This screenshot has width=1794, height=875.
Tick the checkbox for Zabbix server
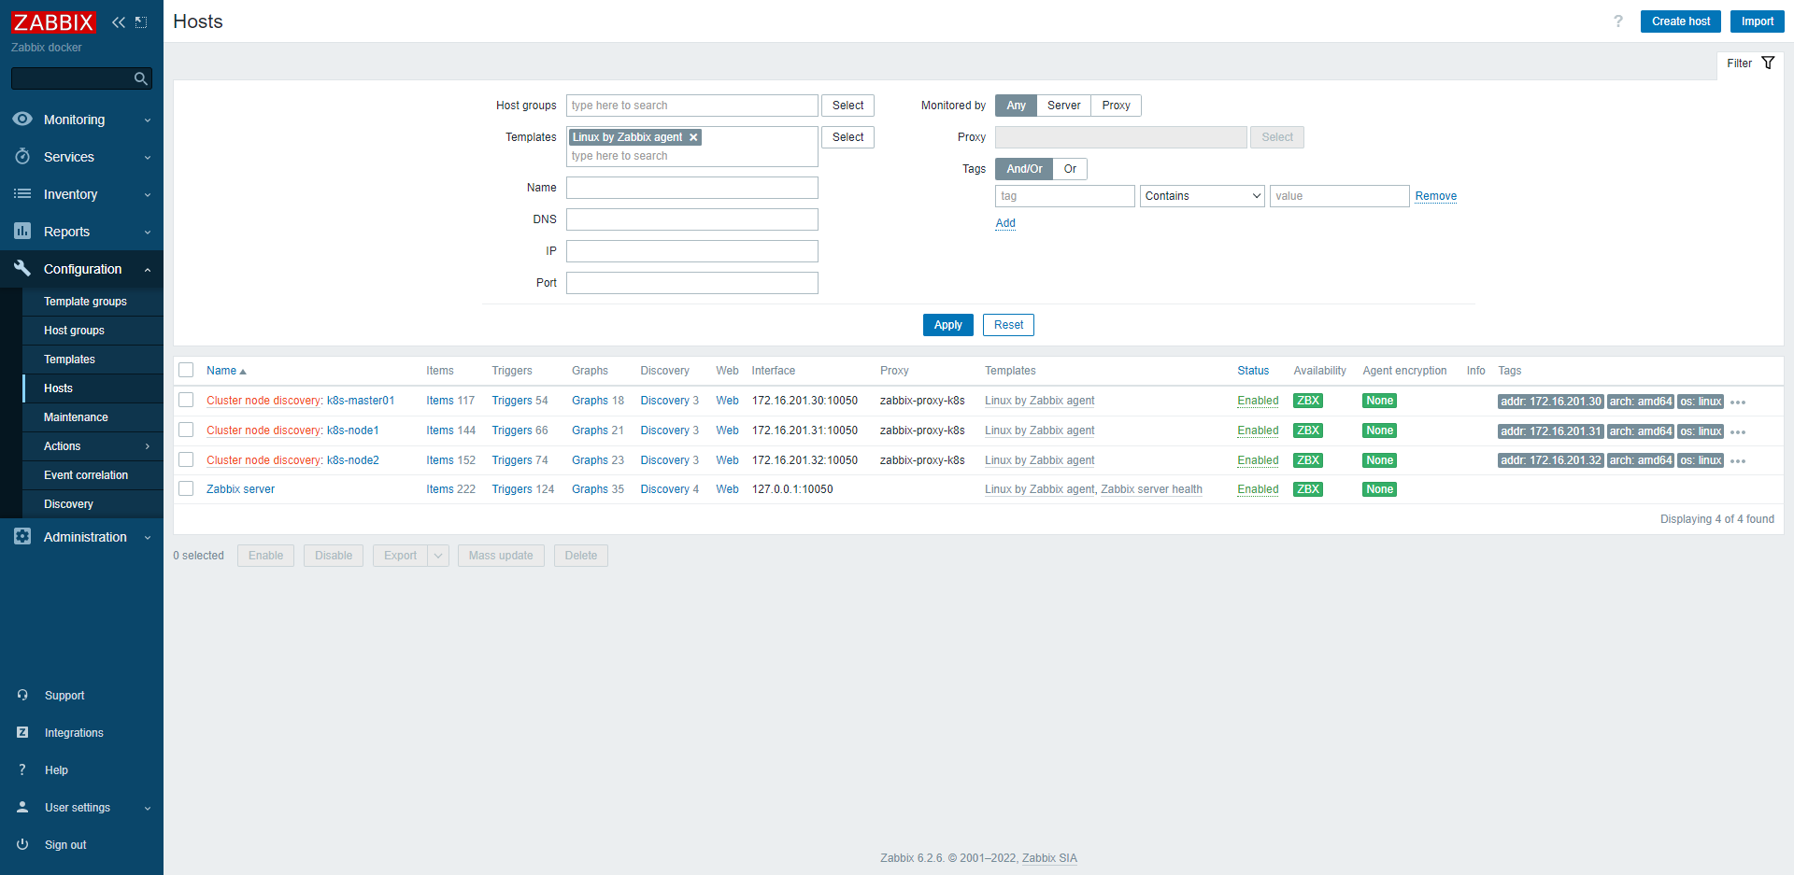coord(186,488)
